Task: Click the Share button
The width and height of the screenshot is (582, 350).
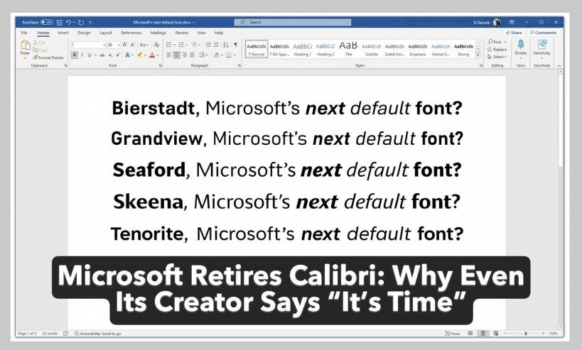Action: click(514, 33)
